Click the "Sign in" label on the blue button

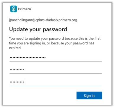click(x=89, y=96)
